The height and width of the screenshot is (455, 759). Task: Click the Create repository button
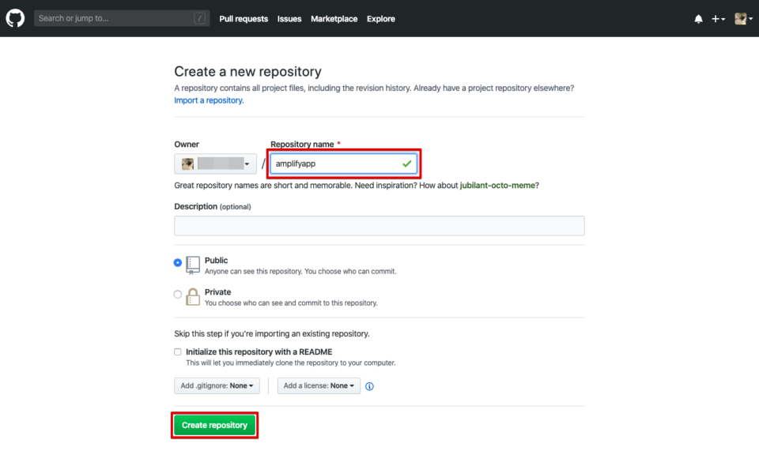click(x=214, y=424)
